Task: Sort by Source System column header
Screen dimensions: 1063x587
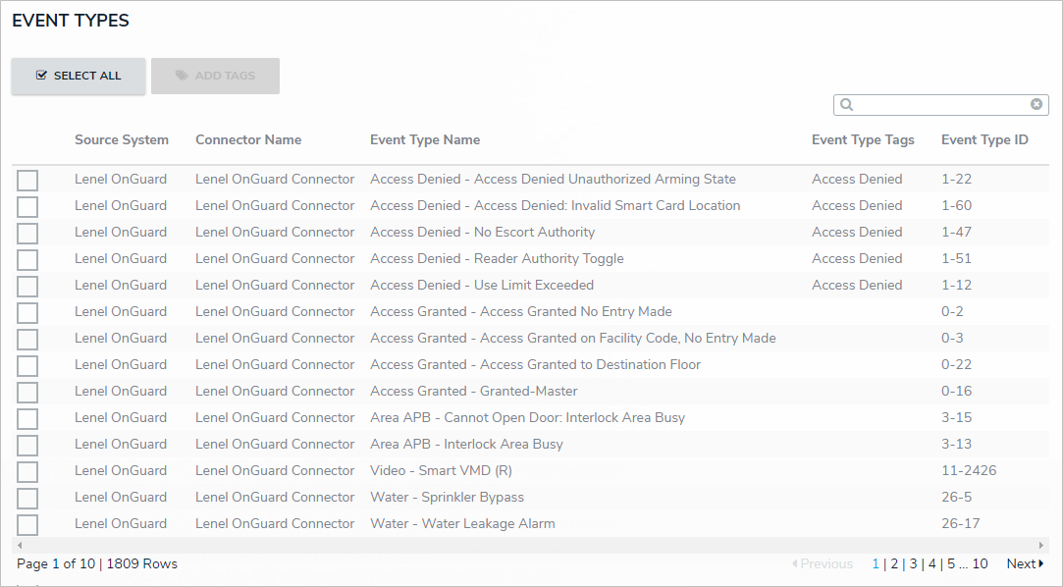Action: [x=122, y=139]
